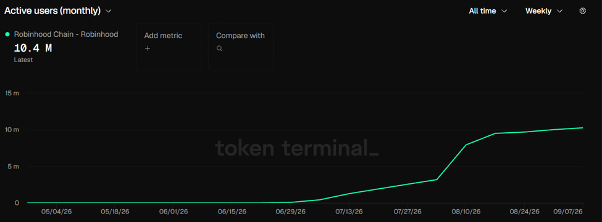Click the 08/10/26 date axis label
Image resolution: width=602 pixels, height=222 pixels.
(466, 212)
